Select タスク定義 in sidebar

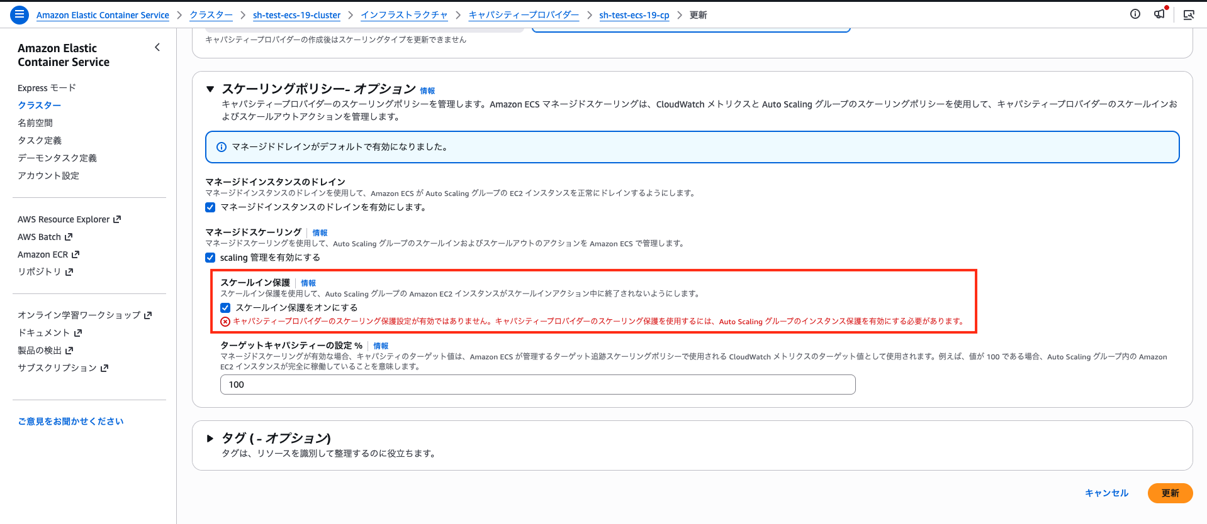click(x=40, y=141)
